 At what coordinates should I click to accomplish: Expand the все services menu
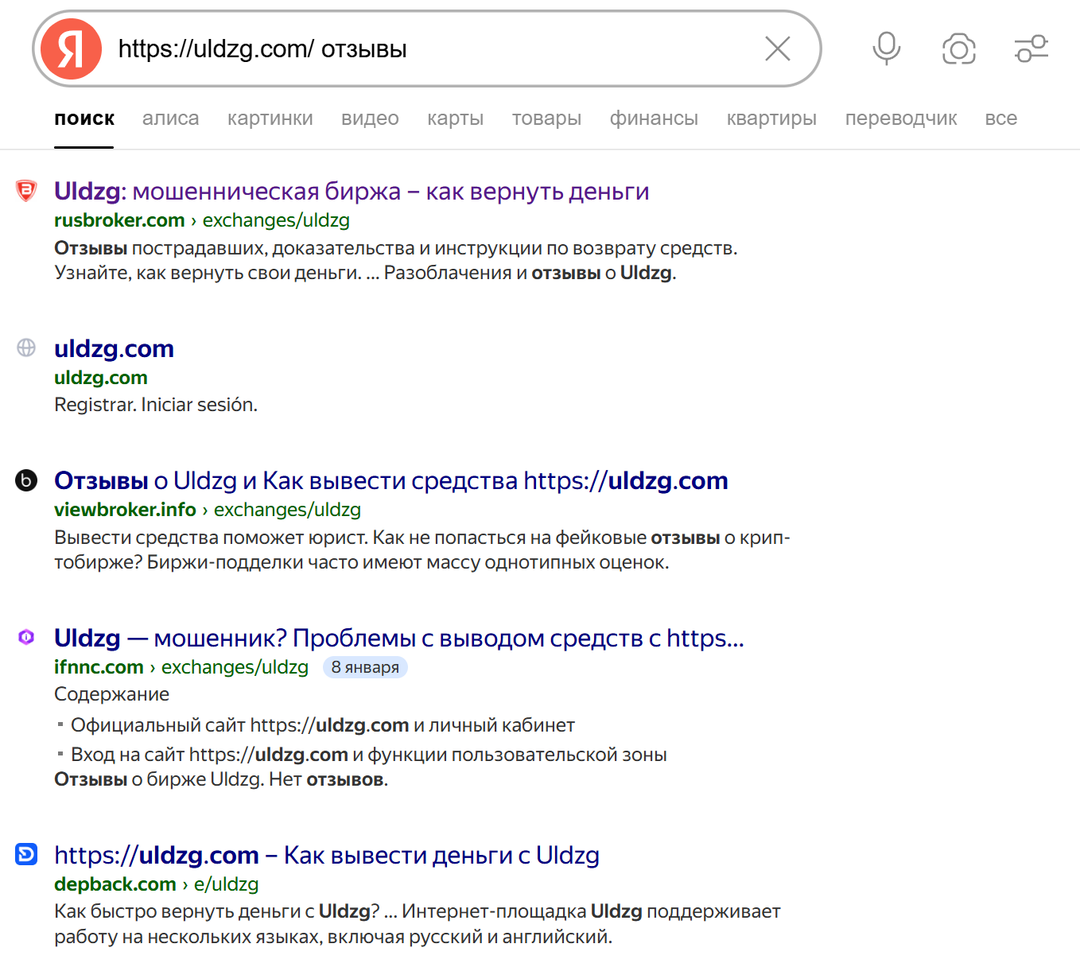[x=1000, y=118]
